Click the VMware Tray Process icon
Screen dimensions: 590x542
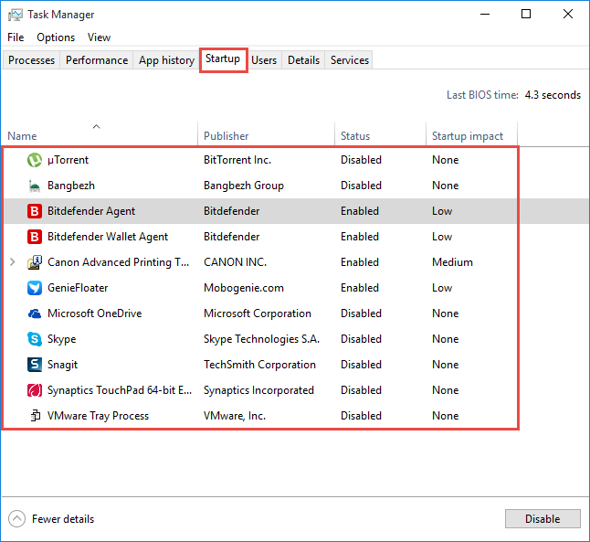[x=36, y=416]
